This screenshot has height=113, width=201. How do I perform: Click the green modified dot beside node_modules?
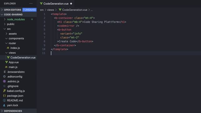pos(32,19)
